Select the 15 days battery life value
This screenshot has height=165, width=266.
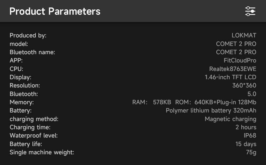246,144
